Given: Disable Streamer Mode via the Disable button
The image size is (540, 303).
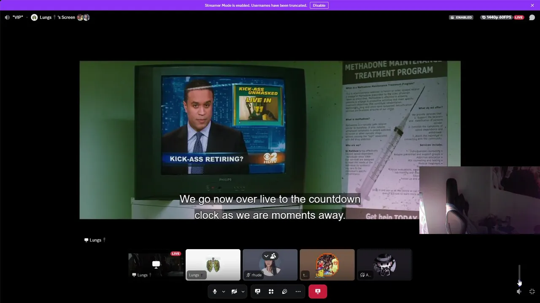Looking at the screenshot, I should tap(319, 5).
